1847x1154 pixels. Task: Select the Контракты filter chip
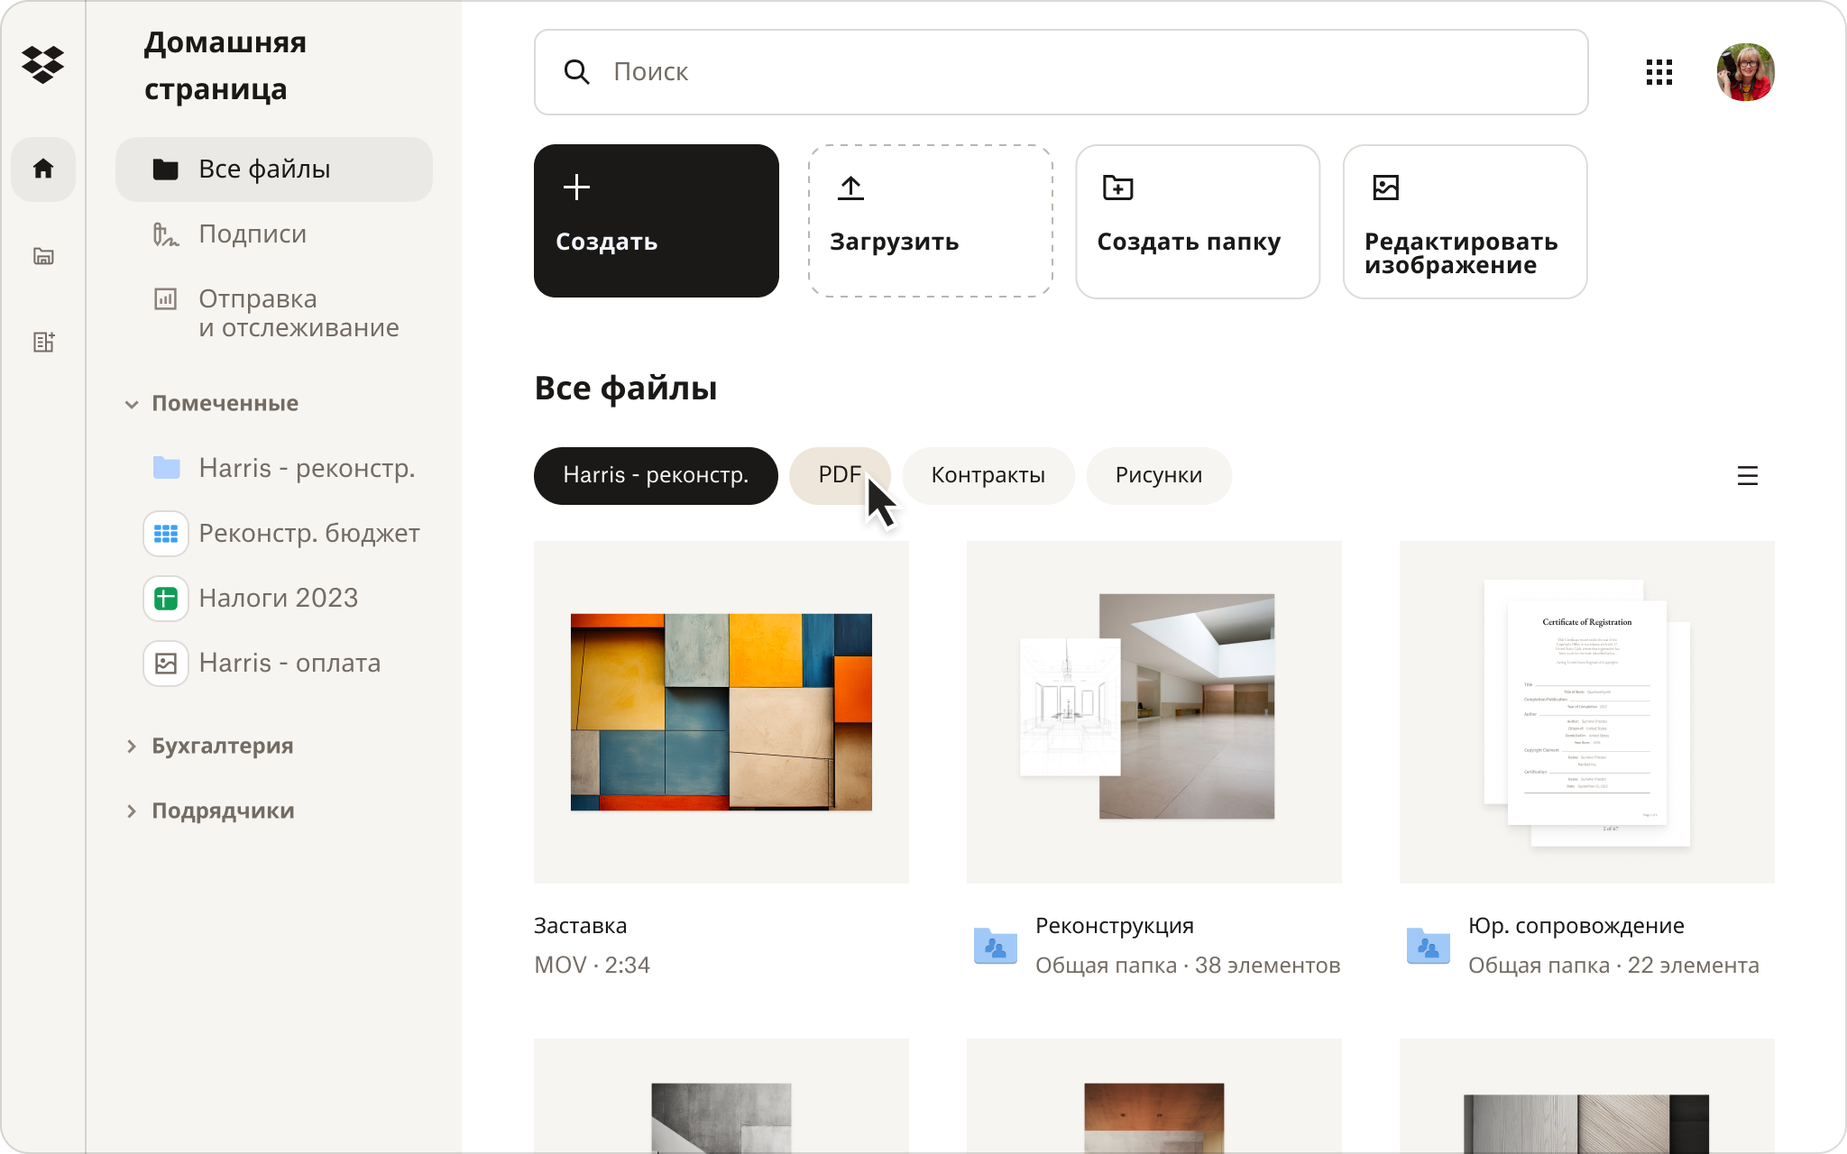point(988,476)
